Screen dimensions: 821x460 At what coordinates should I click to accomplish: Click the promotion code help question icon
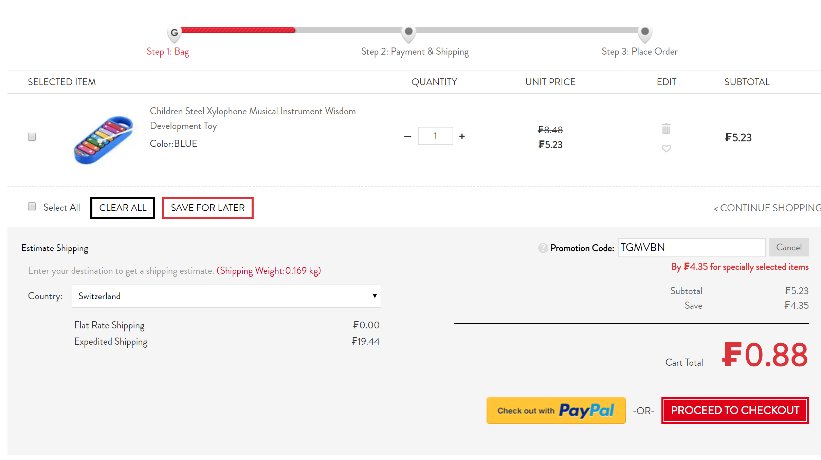543,248
